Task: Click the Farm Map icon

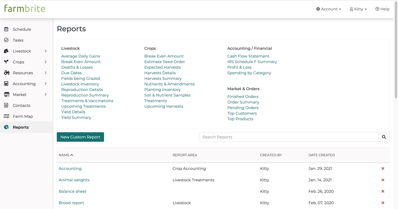Action: pyautogui.click(x=6, y=116)
